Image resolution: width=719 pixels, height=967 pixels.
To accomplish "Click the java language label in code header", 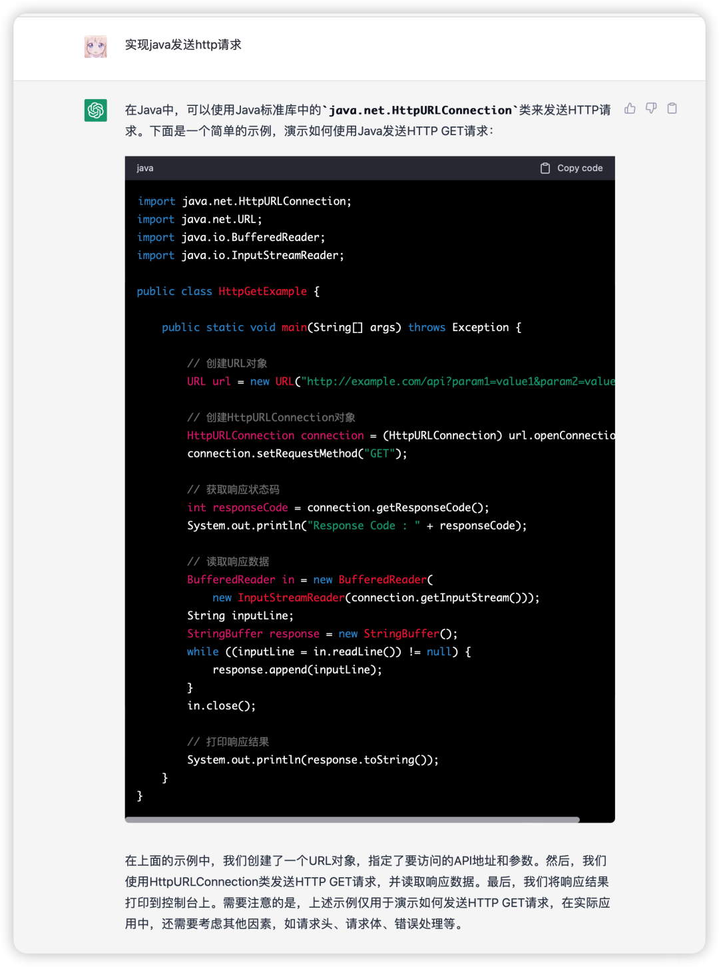I will (145, 168).
